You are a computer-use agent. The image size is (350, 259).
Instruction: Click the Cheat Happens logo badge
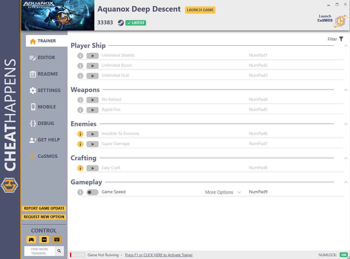tap(9, 185)
